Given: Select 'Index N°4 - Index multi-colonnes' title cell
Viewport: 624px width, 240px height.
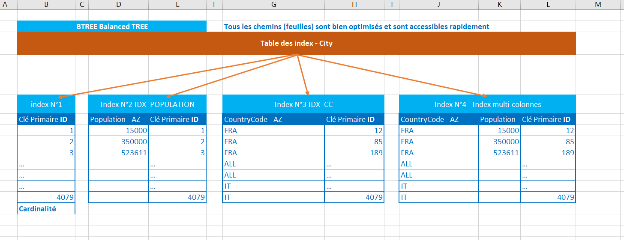Looking at the screenshot, I should (x=487, y=104).
